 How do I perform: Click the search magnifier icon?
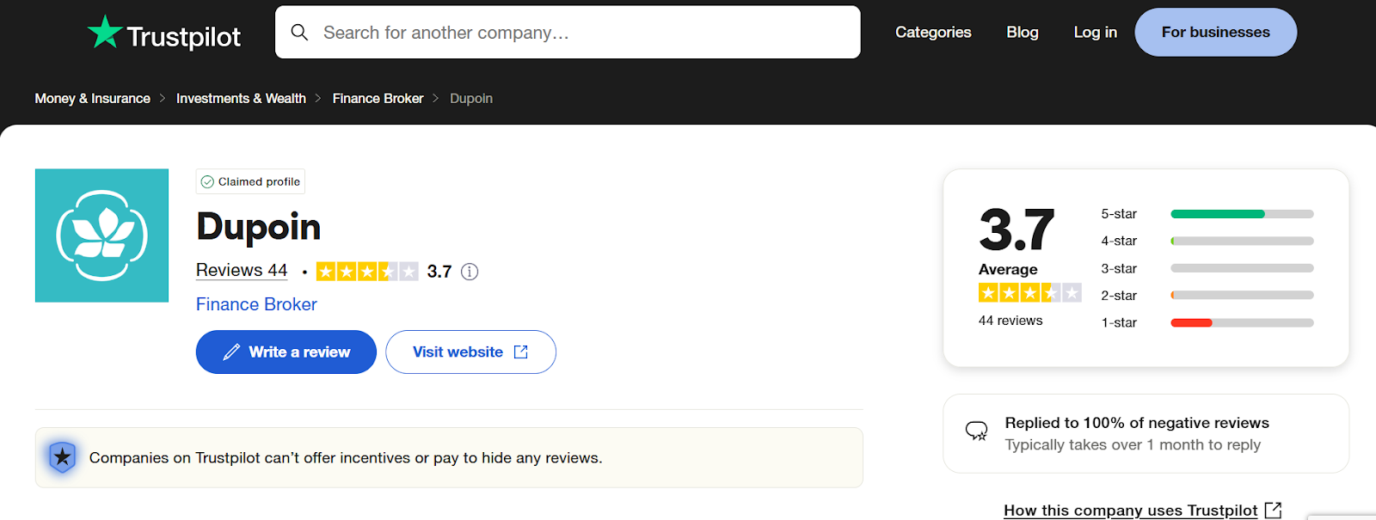[299, 33]
